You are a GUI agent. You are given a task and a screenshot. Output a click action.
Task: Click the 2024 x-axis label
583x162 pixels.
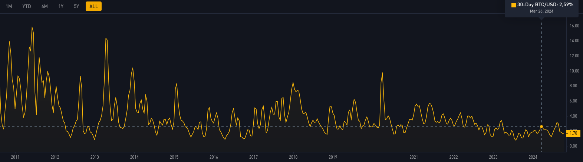(x=533, y=157)
